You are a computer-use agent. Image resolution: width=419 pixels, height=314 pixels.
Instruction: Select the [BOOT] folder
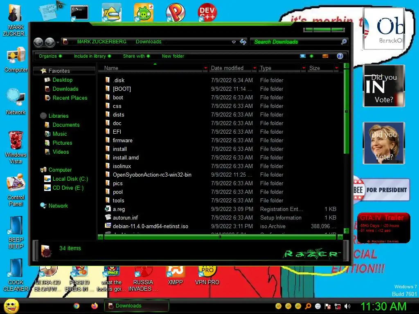(x=122, y=89)
